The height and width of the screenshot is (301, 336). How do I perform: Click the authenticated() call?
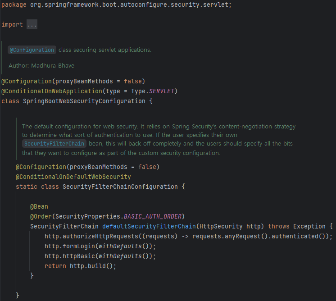point(299,236)
